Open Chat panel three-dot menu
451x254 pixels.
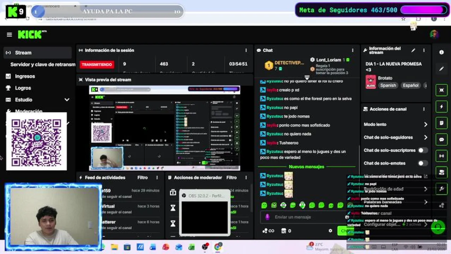click(x=353, y=50)
